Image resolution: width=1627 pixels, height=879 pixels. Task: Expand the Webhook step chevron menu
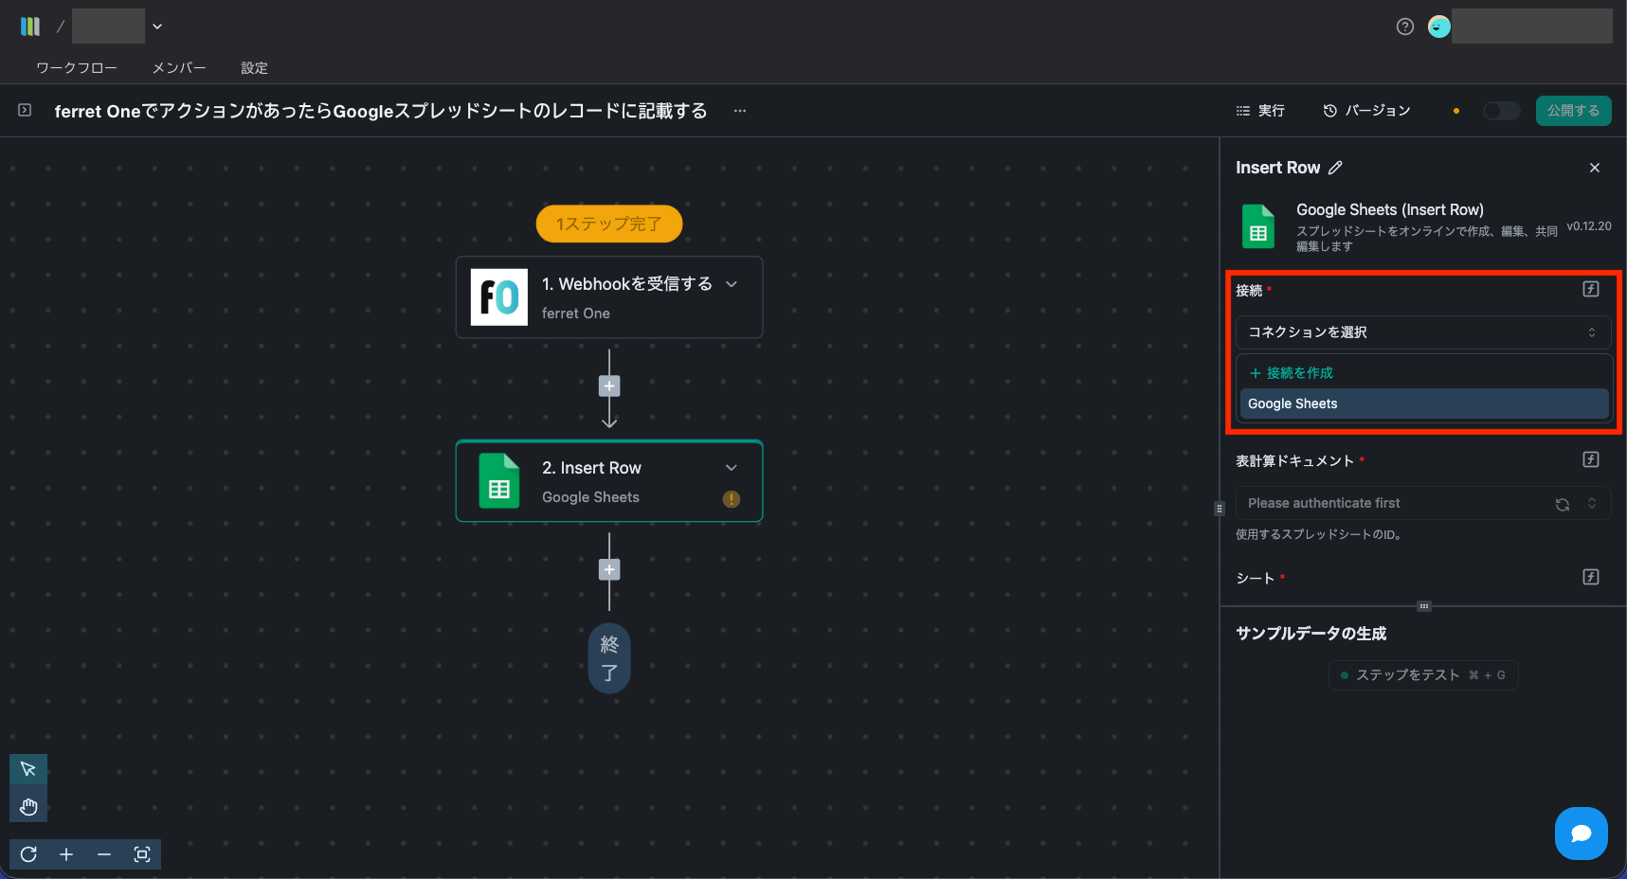[x=732, y=284]
